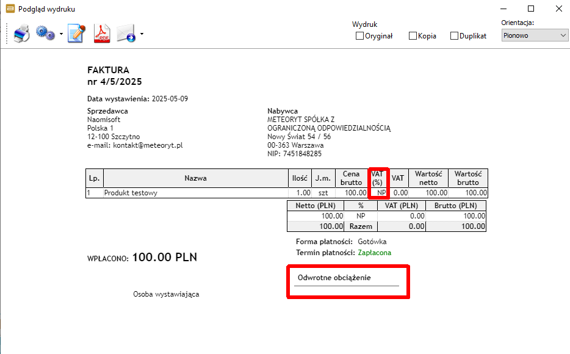Minimize the Podgląd wydruku window
The width and height of the screenshot is (570, 354).
point(503,9)
